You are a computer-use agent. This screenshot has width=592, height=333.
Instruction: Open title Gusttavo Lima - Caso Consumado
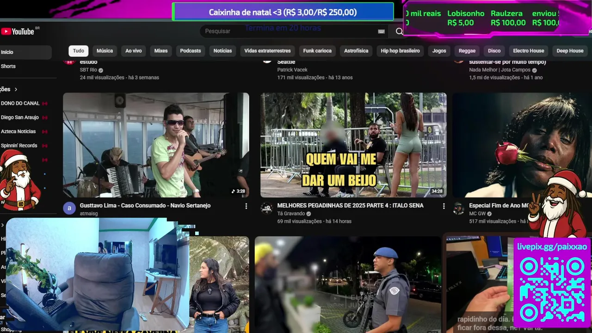145,205
